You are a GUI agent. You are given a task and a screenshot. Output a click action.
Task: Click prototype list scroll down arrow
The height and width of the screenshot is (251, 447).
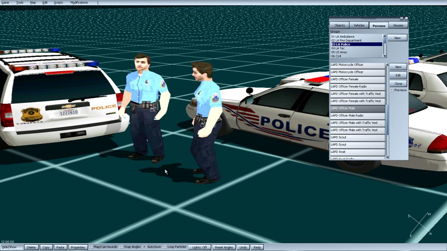tap(387, 157)
